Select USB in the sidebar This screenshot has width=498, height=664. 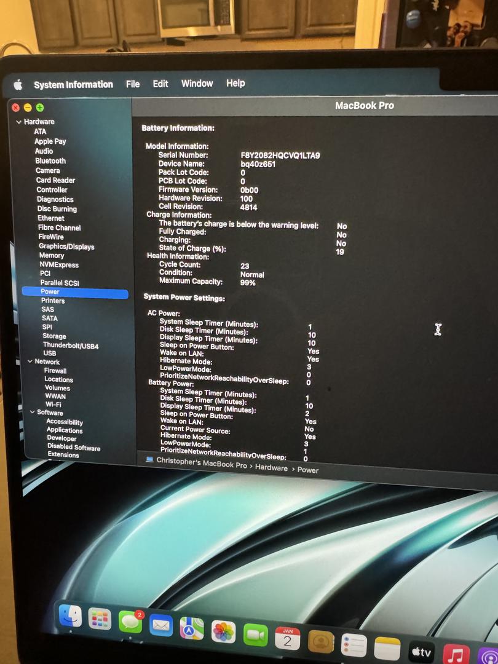(49, 353)
